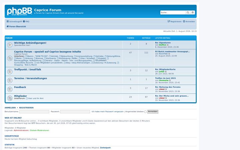View user profile julidi
Image resolution: width=240 pixels, height=150 pixels.
162,72
